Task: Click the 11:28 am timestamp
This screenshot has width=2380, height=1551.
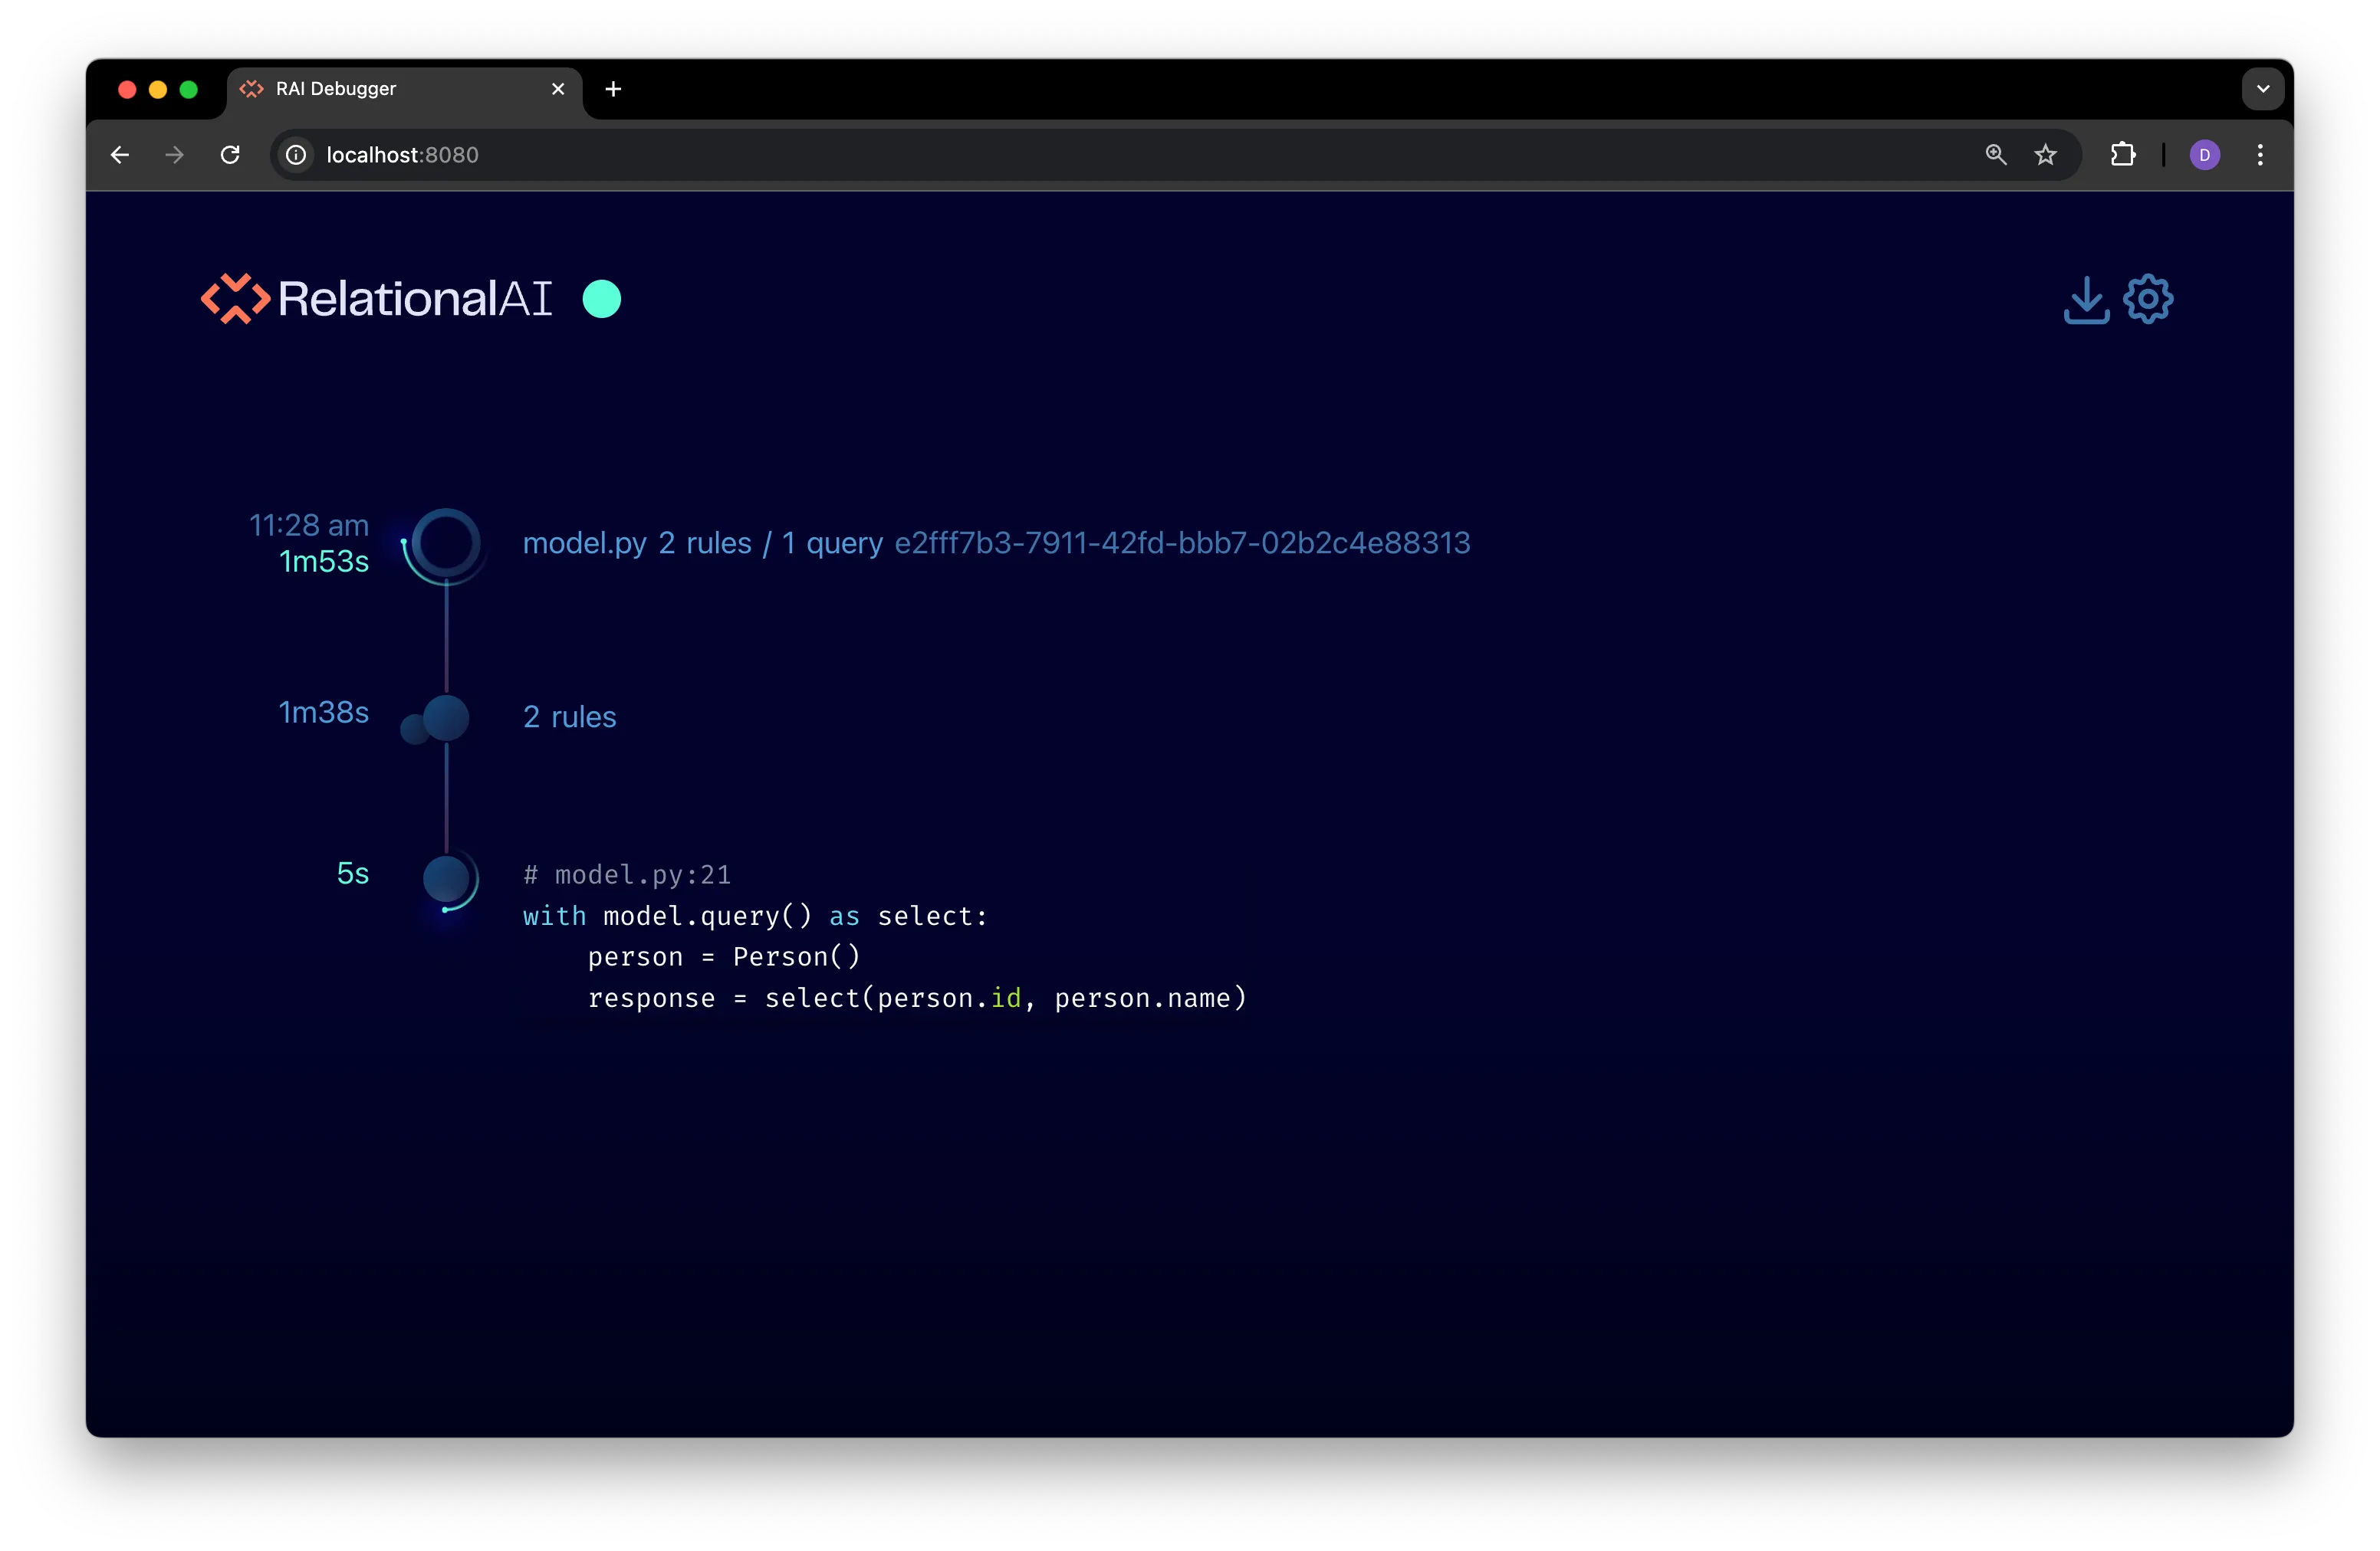Action: (309, 525)
